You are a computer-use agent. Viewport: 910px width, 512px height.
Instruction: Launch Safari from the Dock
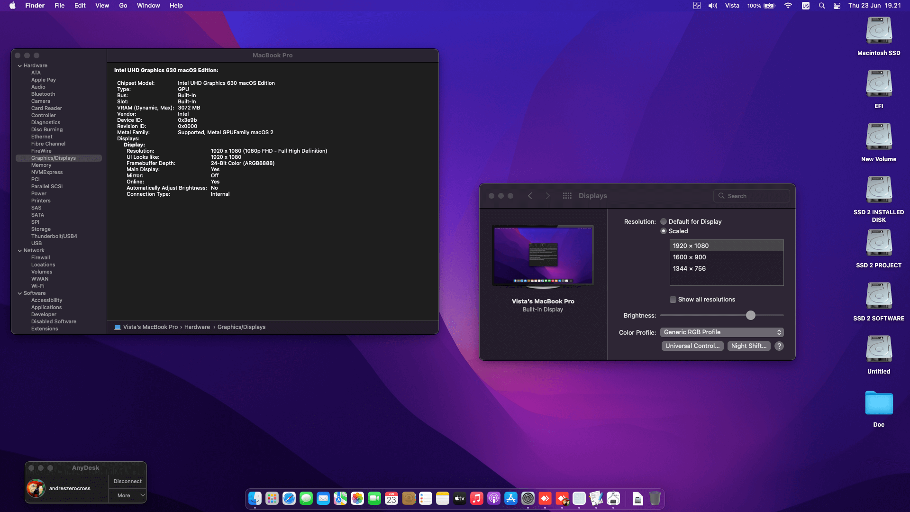click(x=289, y=498)
